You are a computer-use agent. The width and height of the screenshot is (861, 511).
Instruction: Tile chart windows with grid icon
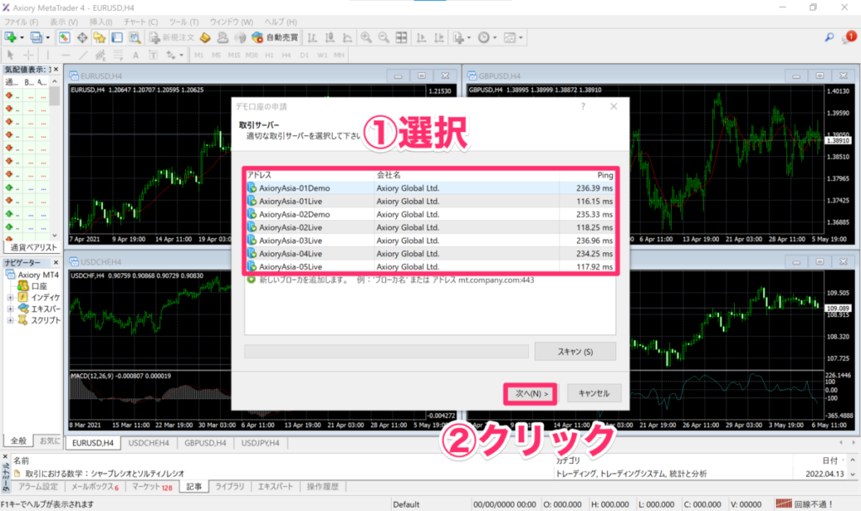[x=401, y=37]
